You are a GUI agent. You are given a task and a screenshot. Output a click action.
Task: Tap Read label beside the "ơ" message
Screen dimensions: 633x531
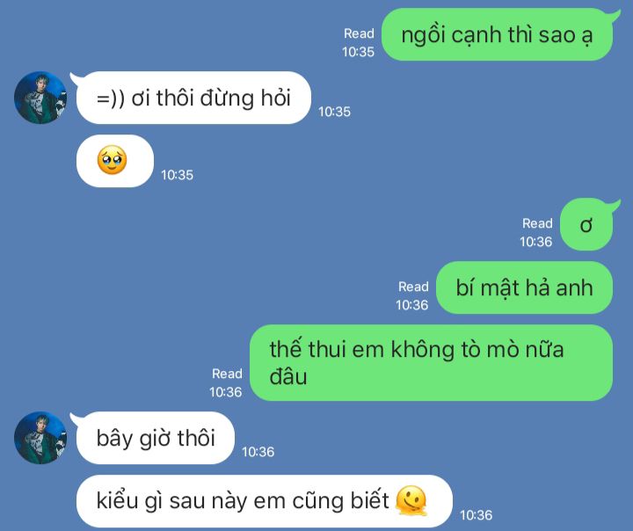(537, 223)
